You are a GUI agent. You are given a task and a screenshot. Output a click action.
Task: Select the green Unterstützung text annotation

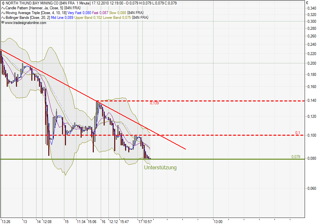point(160,167)
